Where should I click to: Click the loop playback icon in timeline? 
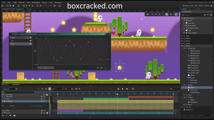tap(133, 89)
